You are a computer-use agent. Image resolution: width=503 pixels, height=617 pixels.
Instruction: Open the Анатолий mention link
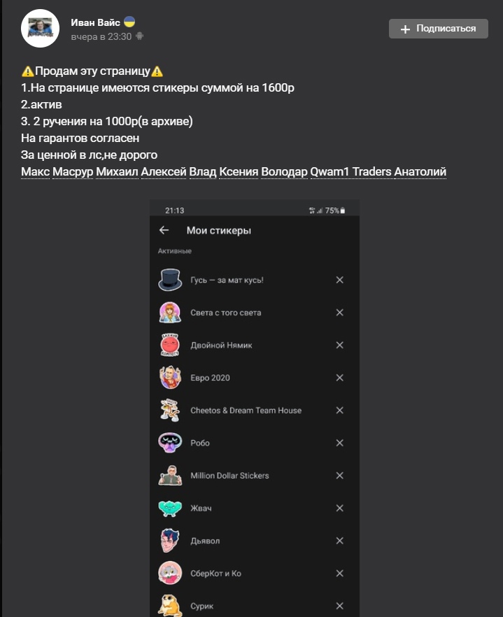coord(420,172)
